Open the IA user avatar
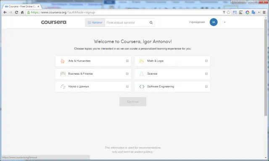The width and height of the screenshot is (269, 161). [214, 22]
